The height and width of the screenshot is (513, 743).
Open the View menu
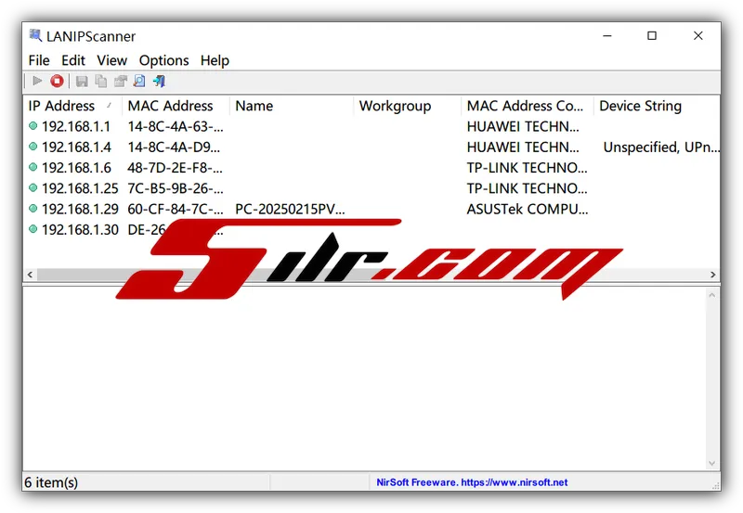(x=111, y=60)
